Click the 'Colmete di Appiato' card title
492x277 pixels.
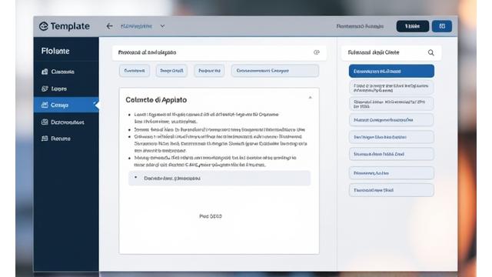click(x=156, y=100)
